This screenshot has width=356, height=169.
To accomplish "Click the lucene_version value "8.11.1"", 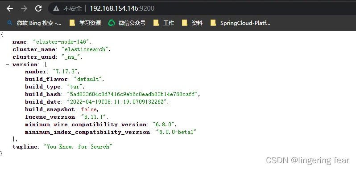I will [x=94, y=117].
